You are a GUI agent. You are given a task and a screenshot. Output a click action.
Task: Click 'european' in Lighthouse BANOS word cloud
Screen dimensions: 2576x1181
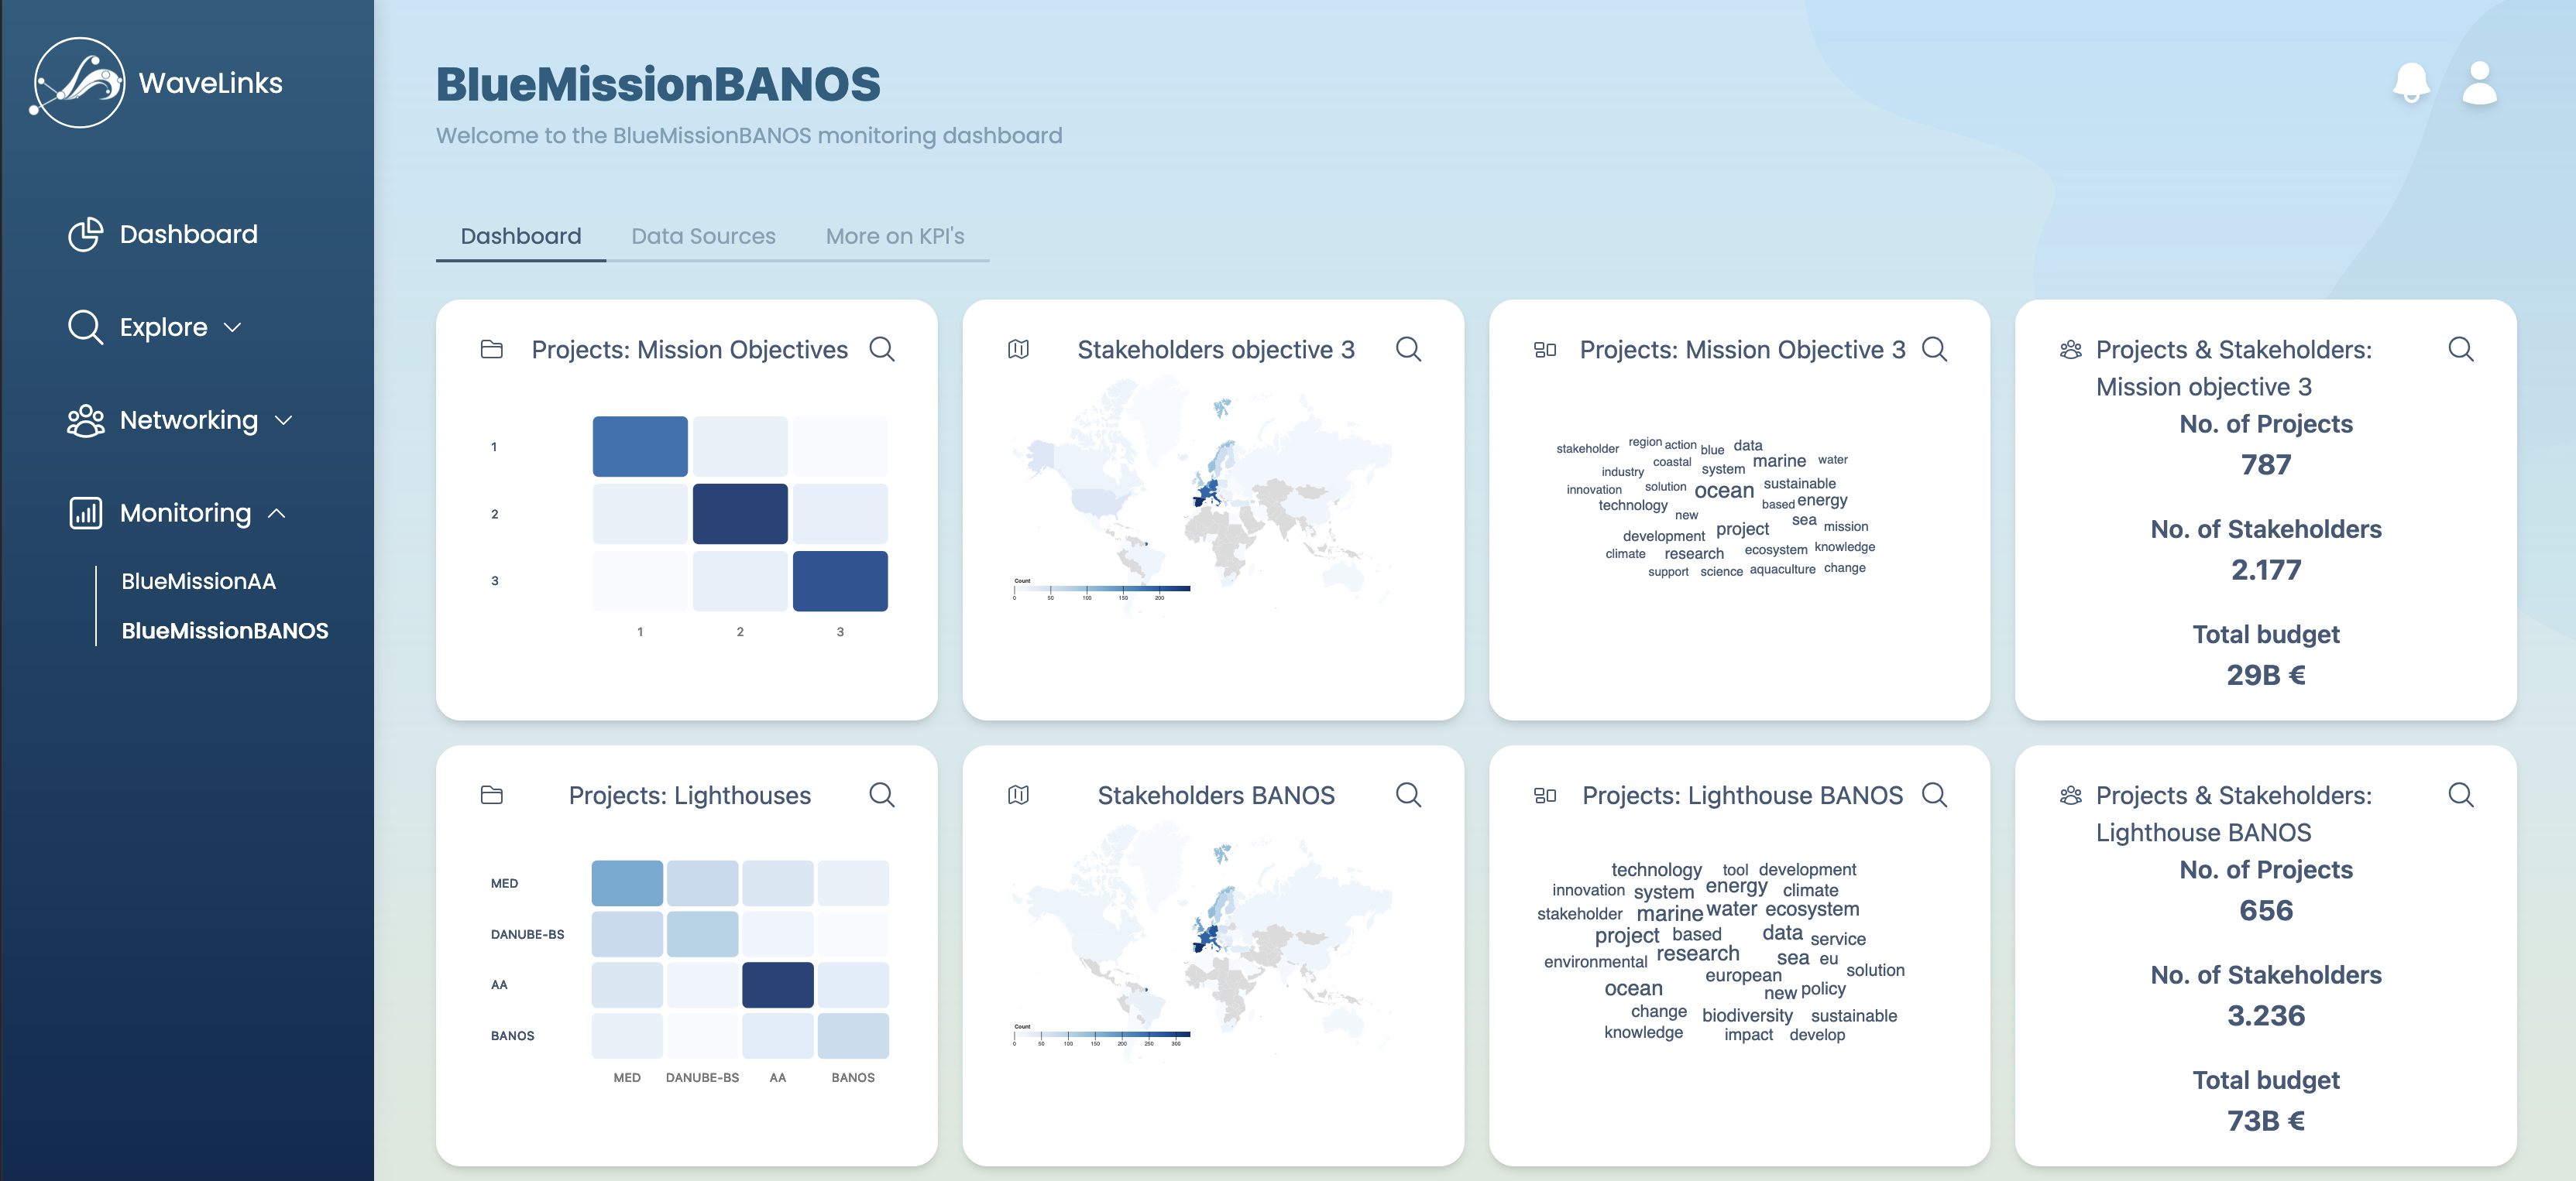pos(1743,975)
